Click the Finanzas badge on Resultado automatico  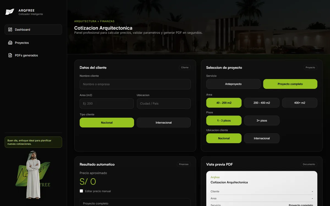point(184,164)
